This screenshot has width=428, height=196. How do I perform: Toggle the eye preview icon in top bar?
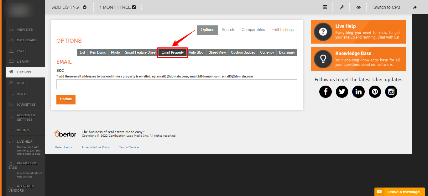(358, 7)
